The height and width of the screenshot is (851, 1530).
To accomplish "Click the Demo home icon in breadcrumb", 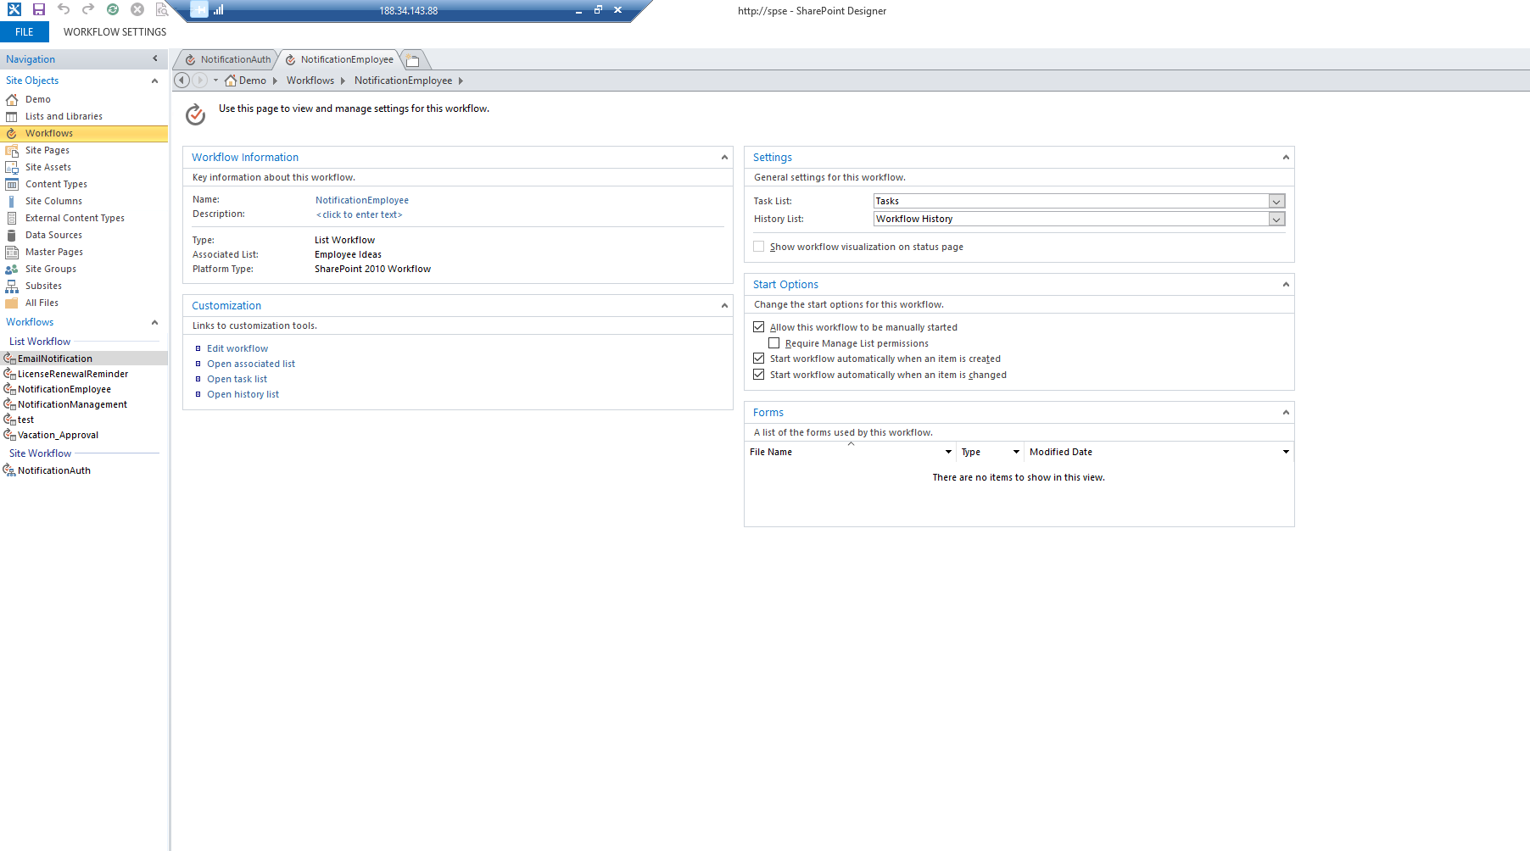I will click(231, 81).
